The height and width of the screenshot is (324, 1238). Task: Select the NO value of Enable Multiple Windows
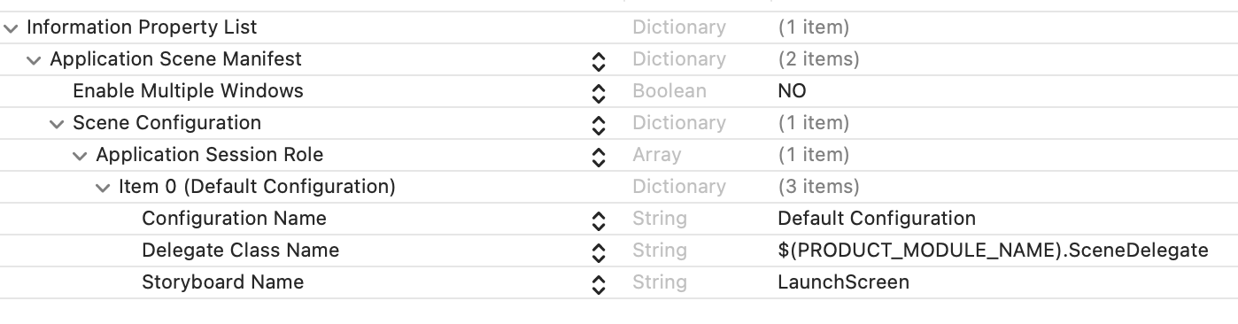[792, 91]
